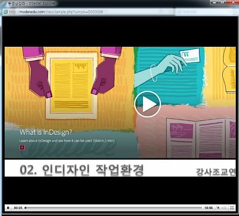Mute using the speaker volume icon
239x216 pixels.
click(218, 208)
